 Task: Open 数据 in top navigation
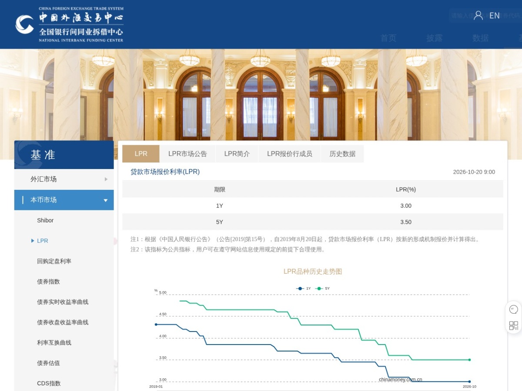click(480, 38)
